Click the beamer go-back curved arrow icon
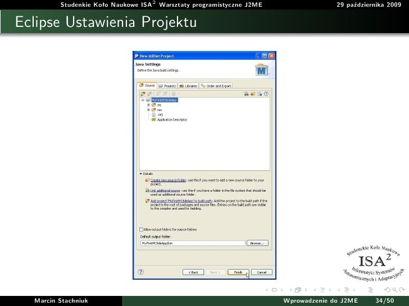The height and width of the screenshot is (306, 409). 388,290
